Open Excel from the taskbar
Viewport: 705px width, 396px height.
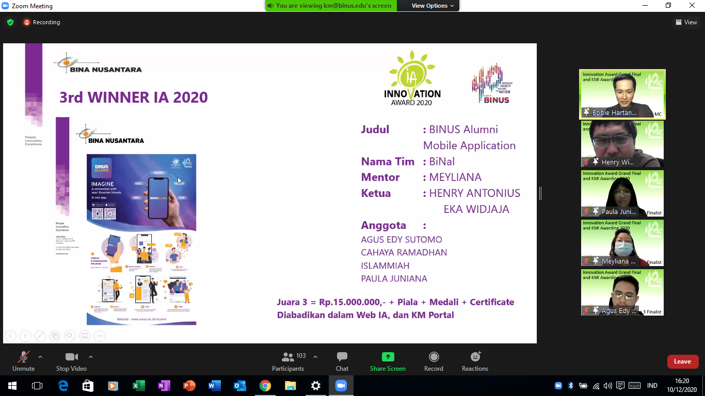[x=139, y=386]
